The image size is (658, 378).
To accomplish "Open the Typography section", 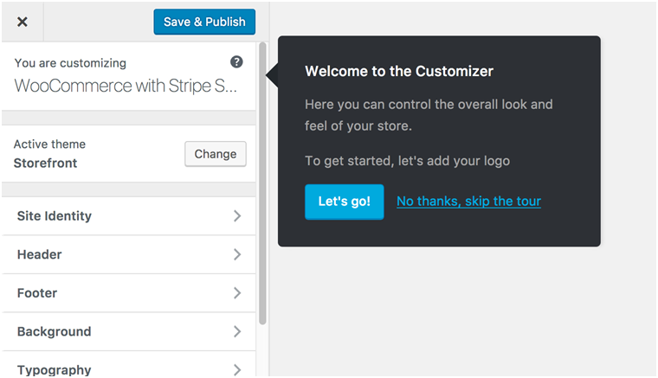I will tap(128, 364).
